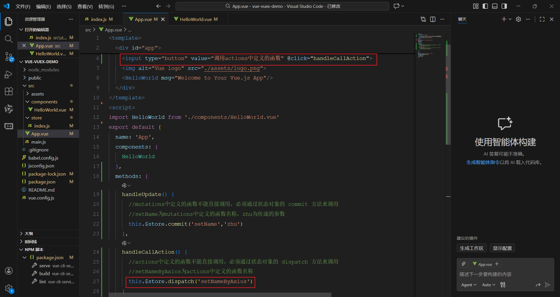This screenshot has height=297, width=560.
Task: Click the 生成工作区 button
Action: click(x=472, y=248)
